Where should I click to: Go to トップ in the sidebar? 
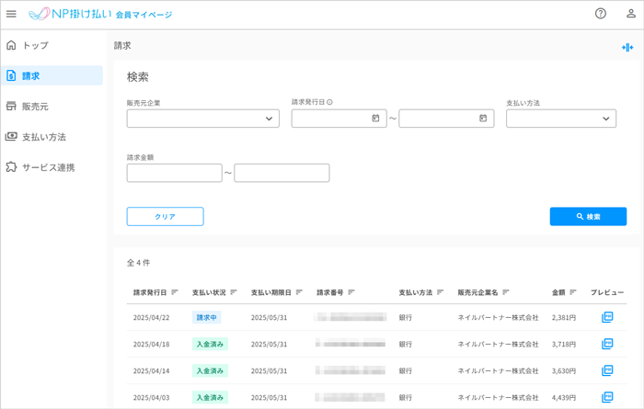(x=52, y=45)
